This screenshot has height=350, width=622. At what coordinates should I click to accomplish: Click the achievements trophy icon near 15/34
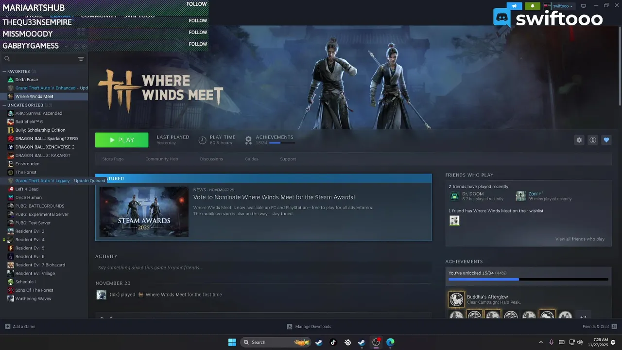point(248,140)
